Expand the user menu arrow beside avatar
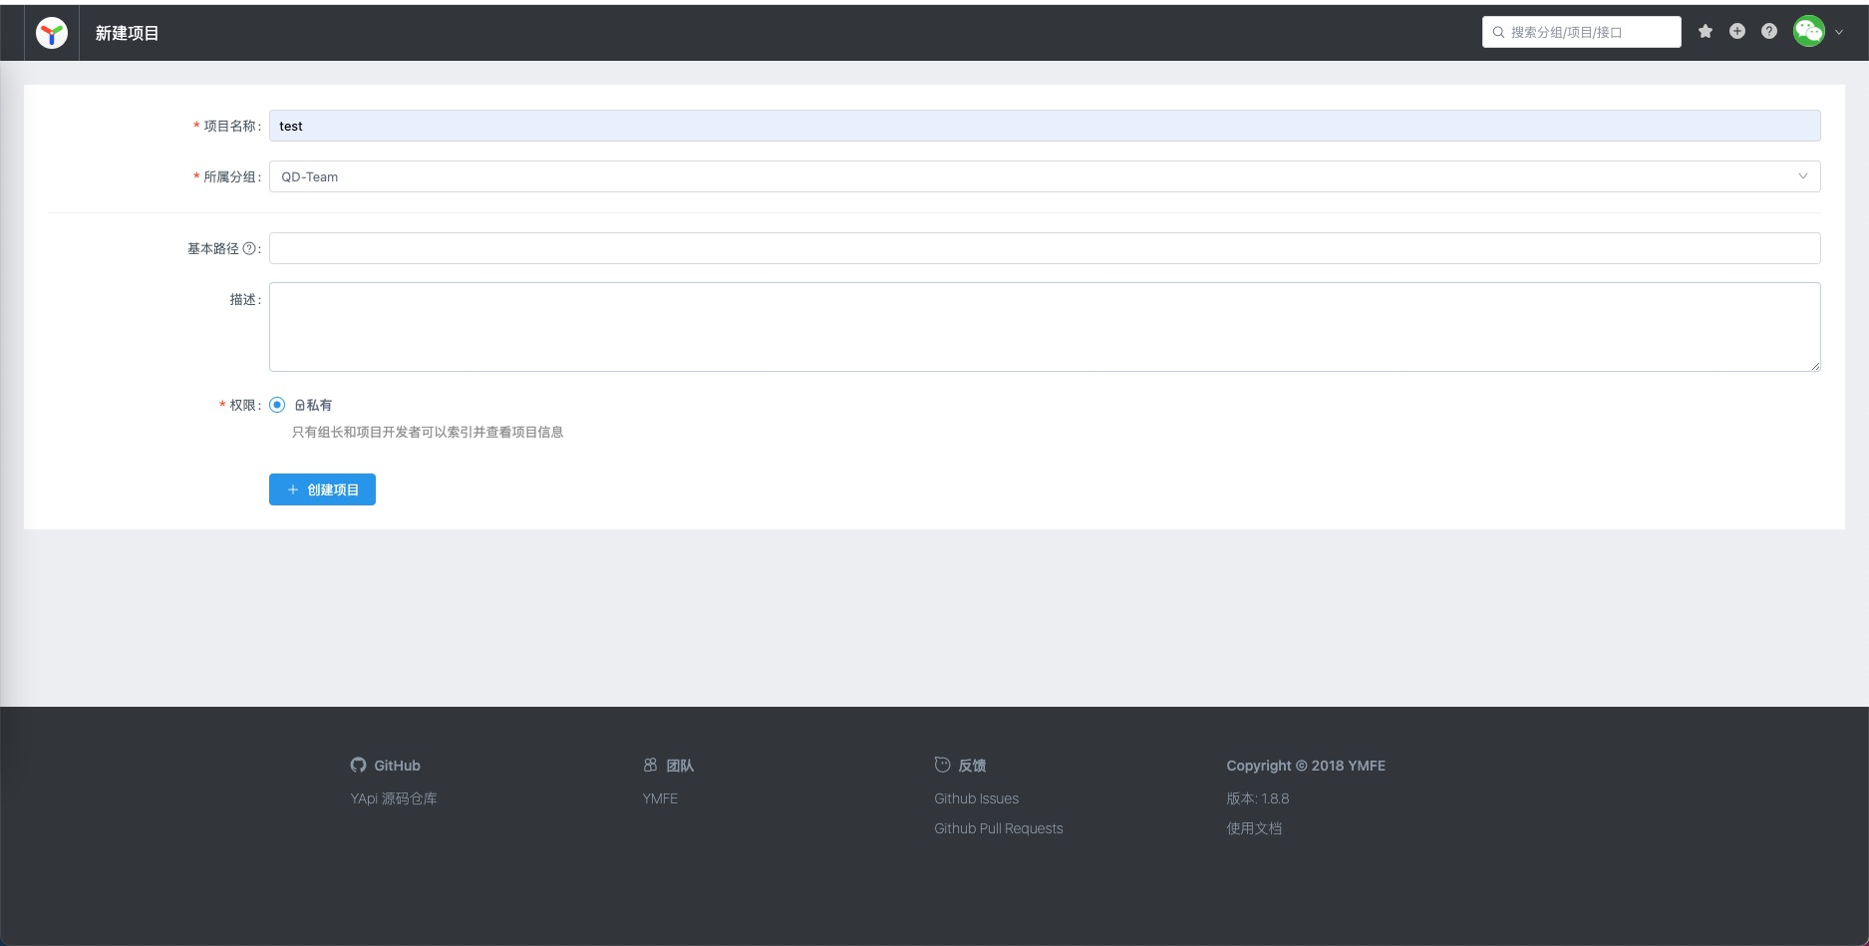 (x=1839, y=33)
